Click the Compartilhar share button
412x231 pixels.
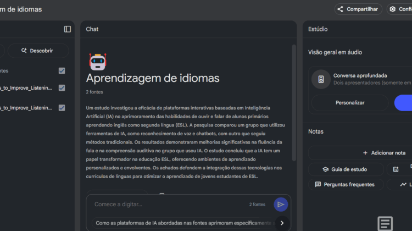pos(358,9)
